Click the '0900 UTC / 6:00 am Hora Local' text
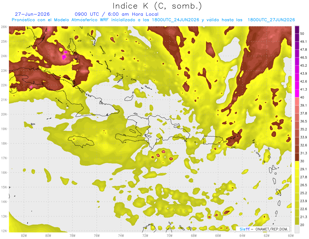The width and height of the screenshot is (309, 239). tap(116, 14)
